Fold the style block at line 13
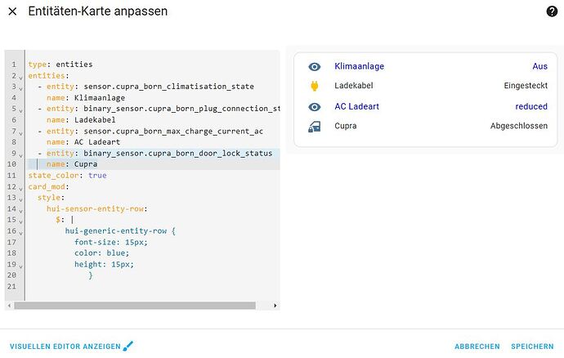The width and height of the screenshot is (564, 358). click(20, 198)
